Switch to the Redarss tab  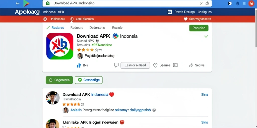[58, 28]
